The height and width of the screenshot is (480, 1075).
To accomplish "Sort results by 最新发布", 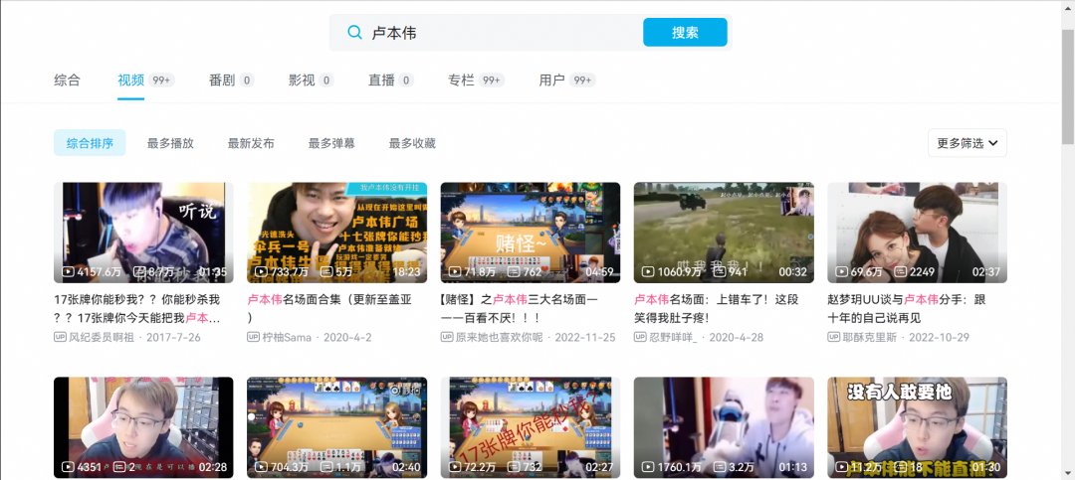I will pos(251,143).
